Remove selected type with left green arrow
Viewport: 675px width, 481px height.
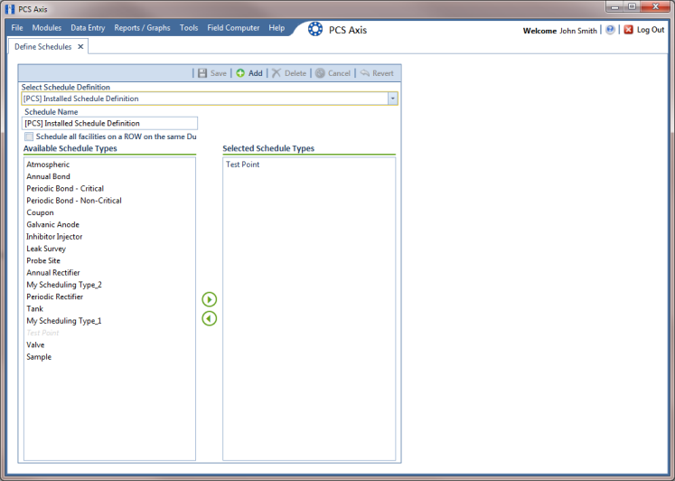pos(210,318)
